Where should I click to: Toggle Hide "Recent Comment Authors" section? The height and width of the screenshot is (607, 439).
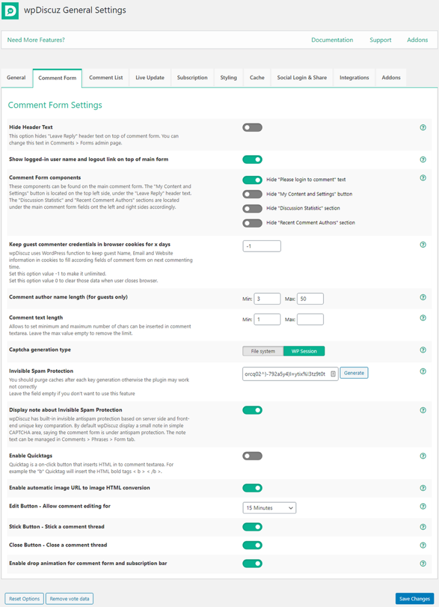coord(253,223)
